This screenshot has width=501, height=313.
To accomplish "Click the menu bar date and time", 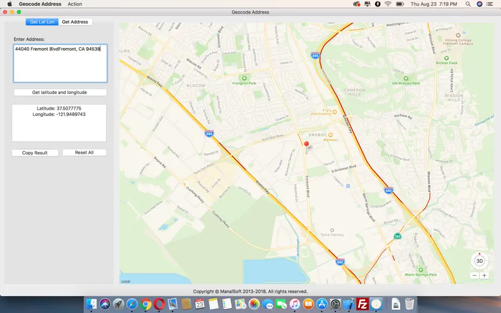I will 434,4.
